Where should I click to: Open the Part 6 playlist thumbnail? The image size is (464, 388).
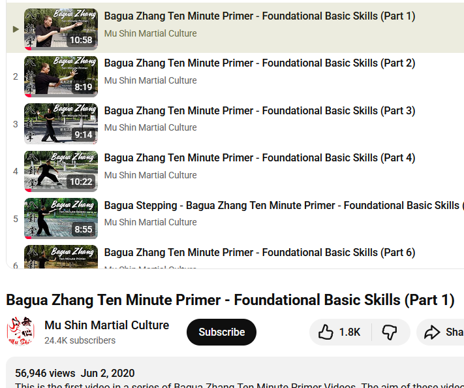tap(61, 257)
